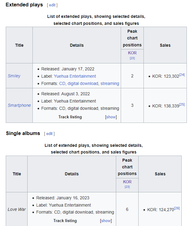Click edit link beside Single albums heading
The height and width of the screenshot is (226, 192).
(x=49, y=134)
